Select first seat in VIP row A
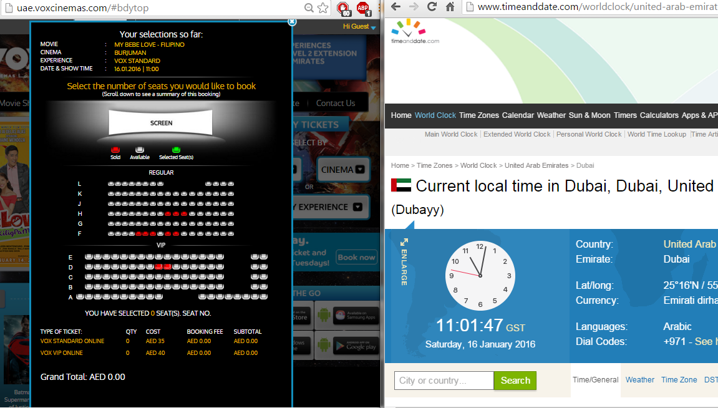The height and width of the screenshot is (408, 718). pos(80,297)
